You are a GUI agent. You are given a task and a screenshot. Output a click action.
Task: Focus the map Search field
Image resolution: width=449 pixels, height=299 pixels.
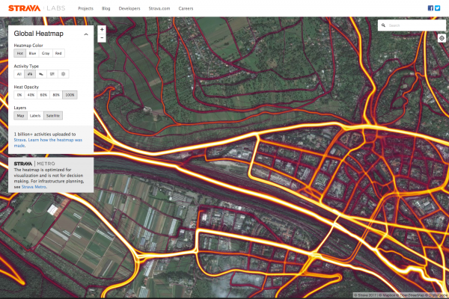pos(412,25)
